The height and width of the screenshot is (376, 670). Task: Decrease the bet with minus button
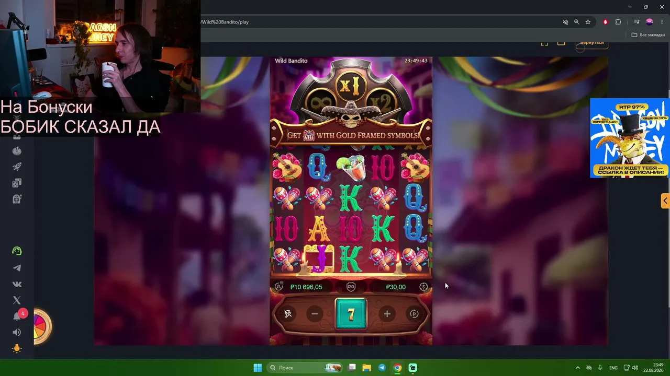click(315, 314)
